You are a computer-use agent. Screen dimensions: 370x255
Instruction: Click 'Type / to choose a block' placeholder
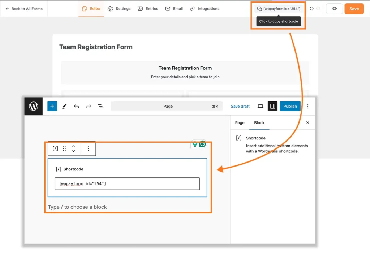(x=77, y=207)
